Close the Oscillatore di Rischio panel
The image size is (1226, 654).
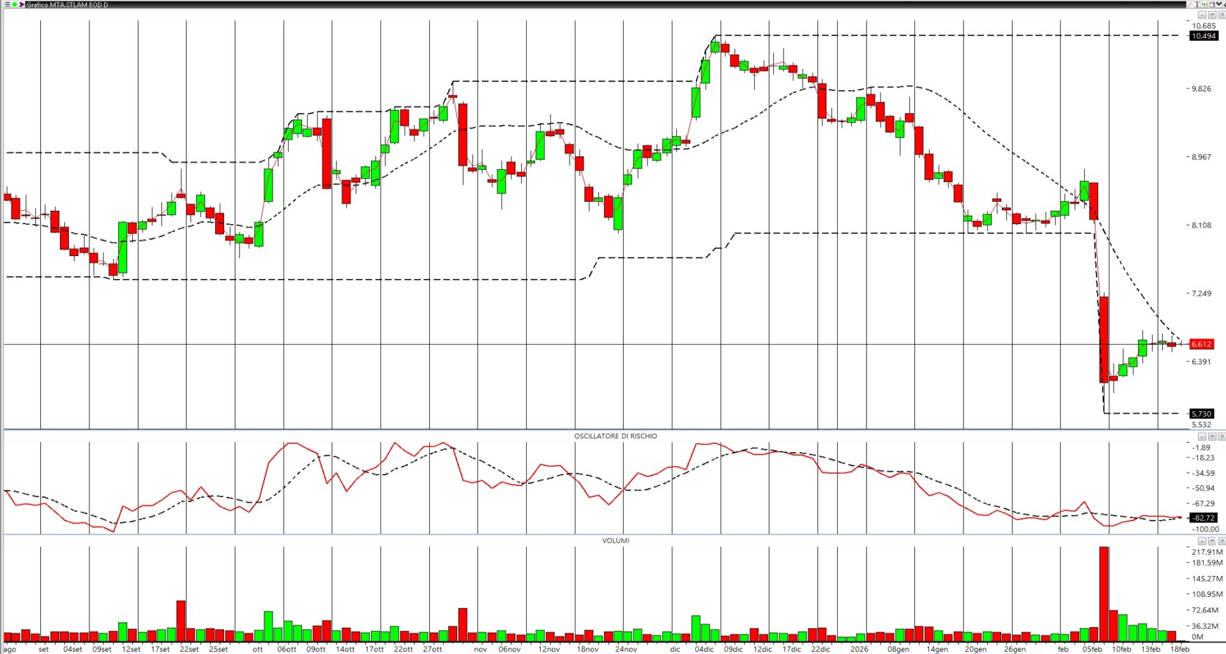coord(1222,437)
